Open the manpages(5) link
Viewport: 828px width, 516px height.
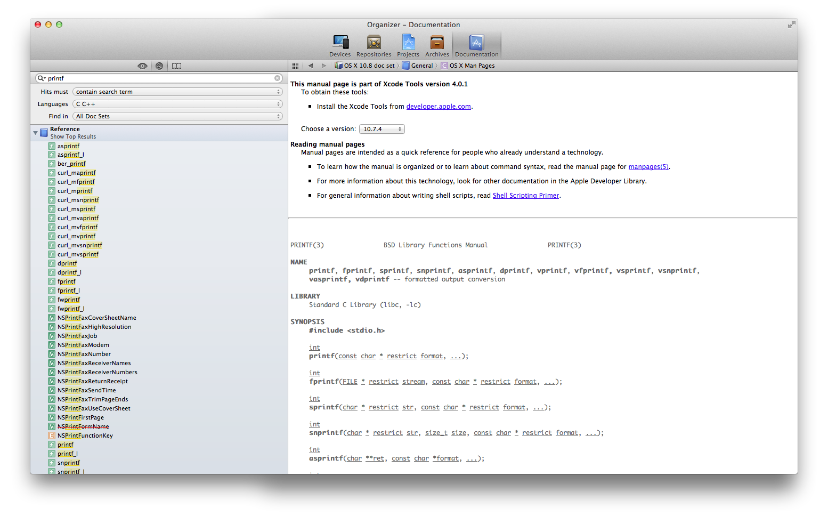tap(648, 167)
